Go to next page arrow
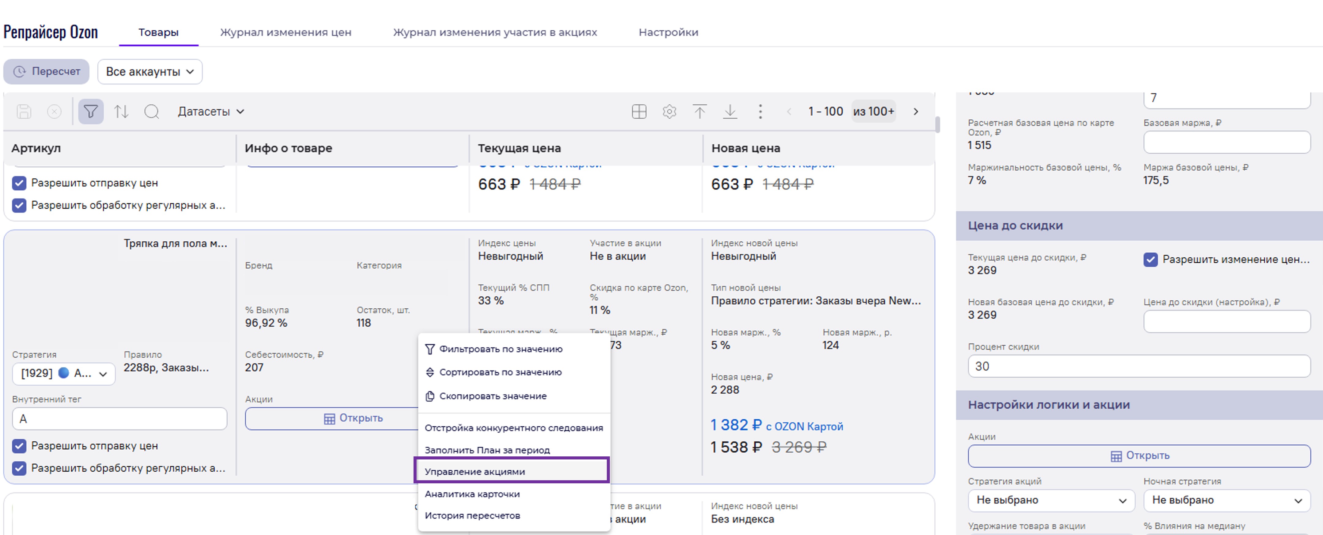Viewport: 1323px width, 535px height. tap(915, 111)
